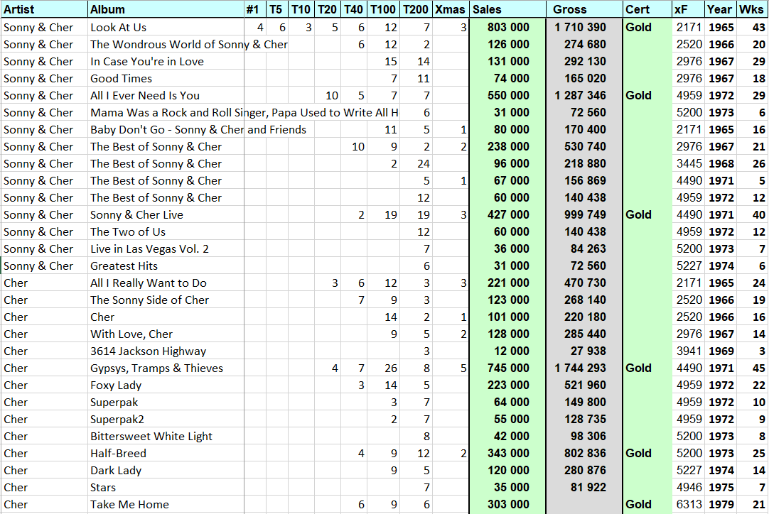
Task: Select 'Bittersweet White Light' album cell
Action: tap(166, 437)
